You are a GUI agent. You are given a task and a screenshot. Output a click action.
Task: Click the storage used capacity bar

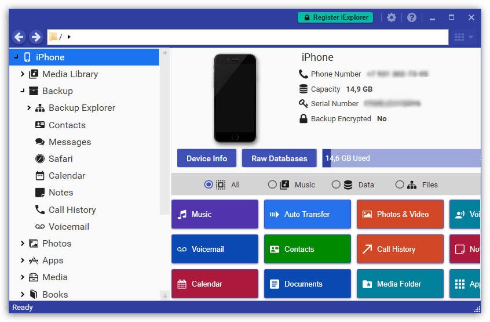coord(401,158)
